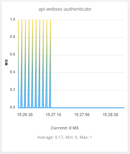Select the 15:27:10 time axis label
Viewport: 130px width, 154px height.
(53, 115)
